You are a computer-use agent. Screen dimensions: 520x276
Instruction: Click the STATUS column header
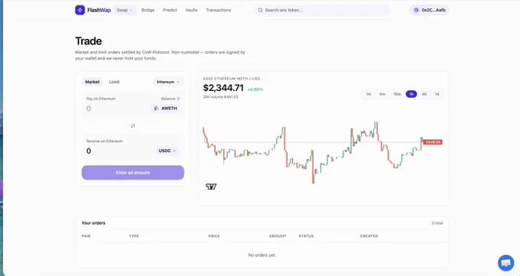306,236
